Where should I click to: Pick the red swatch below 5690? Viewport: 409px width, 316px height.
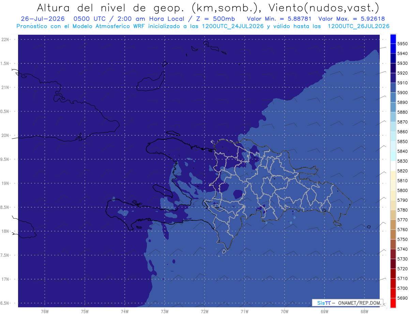pos(393,303)
